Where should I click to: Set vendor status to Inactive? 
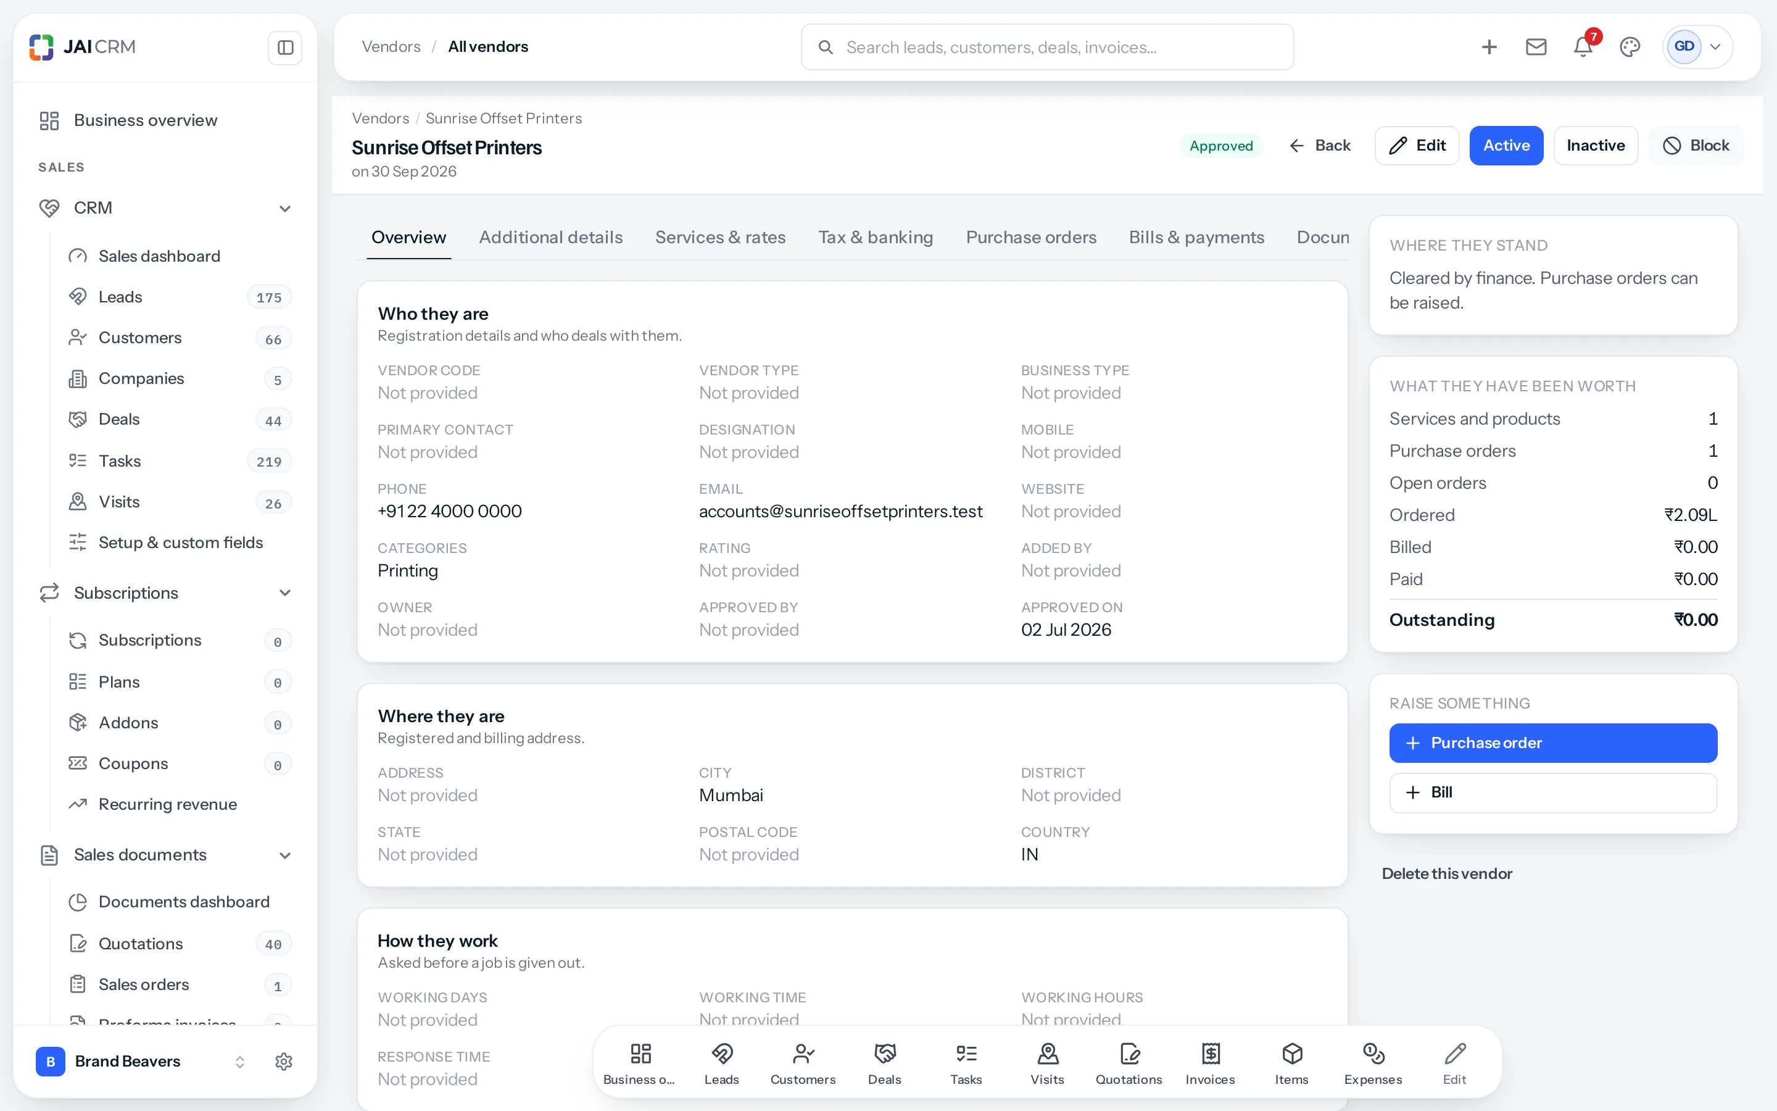coord(1596,146)
